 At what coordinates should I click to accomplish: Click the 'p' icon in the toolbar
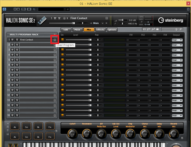pyautogui.click(x=181, y=29)
